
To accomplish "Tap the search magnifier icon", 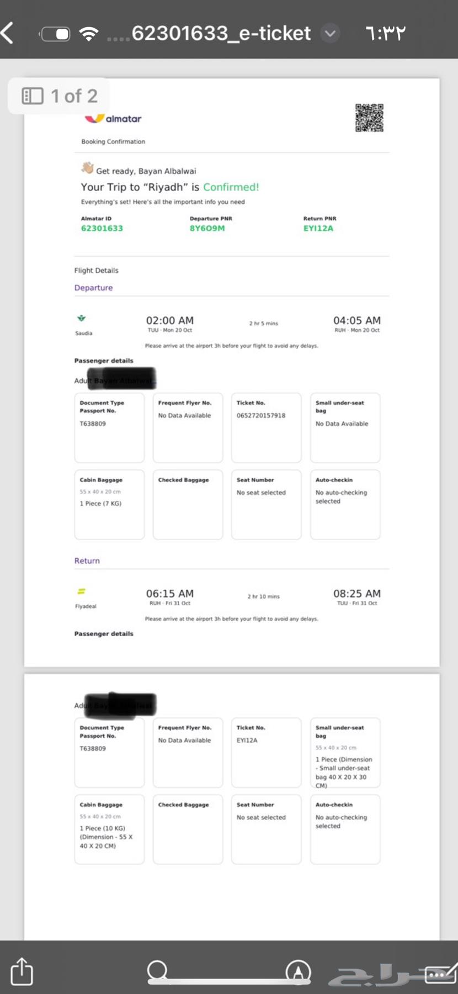I will pos(158,970).
